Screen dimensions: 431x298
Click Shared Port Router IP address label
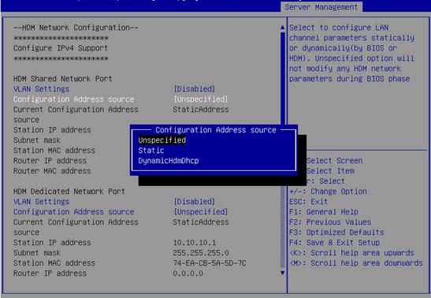click(x=50, y=161)
